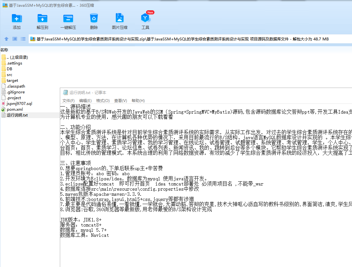Select the .project file name
352x267 pixels.
tap(14, 98)
